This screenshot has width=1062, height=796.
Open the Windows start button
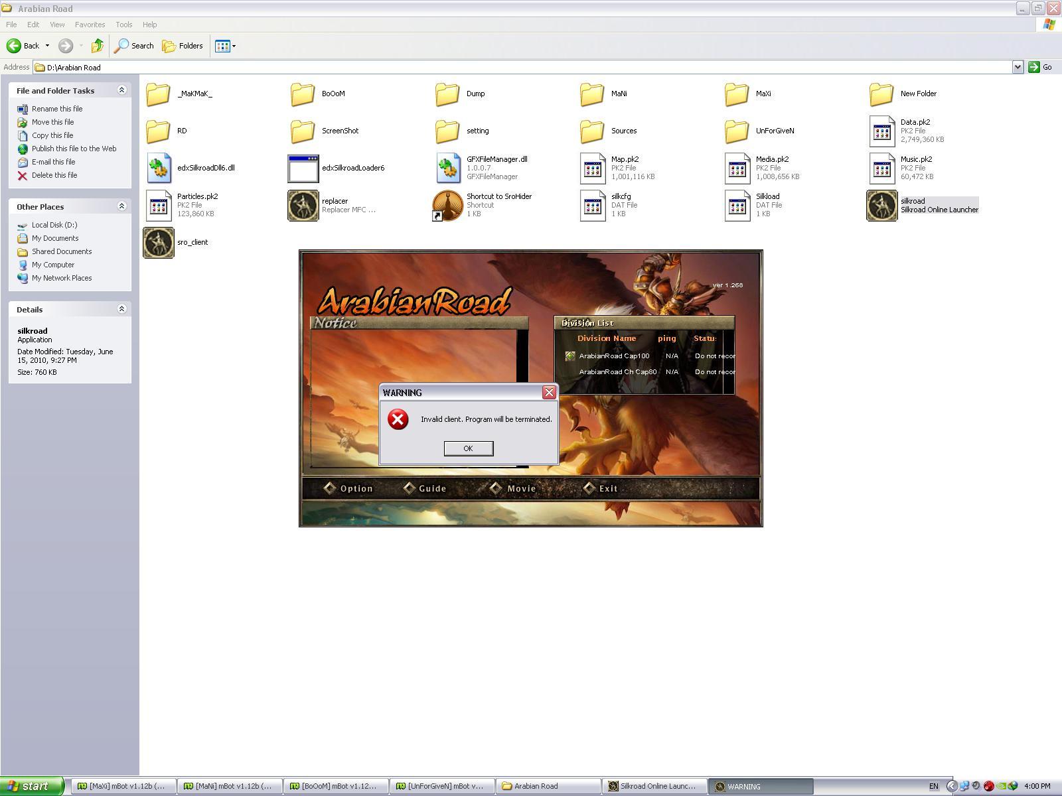pos(32,786)
